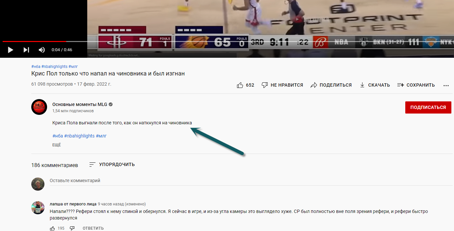
Task: Mute the video volume speaker icon
Action: 42,50
